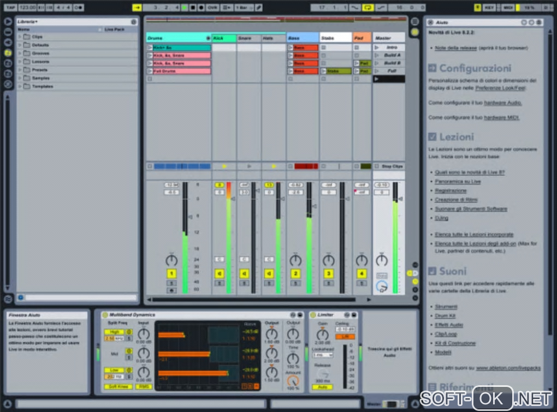This screenshot has height=412, width=557.
Task: Toggle the yellow Follow button in the transport
Action: point(137,7)
